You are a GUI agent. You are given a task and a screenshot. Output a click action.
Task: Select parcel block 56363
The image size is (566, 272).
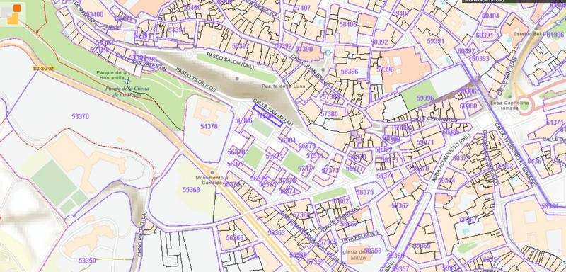(277, 232)
